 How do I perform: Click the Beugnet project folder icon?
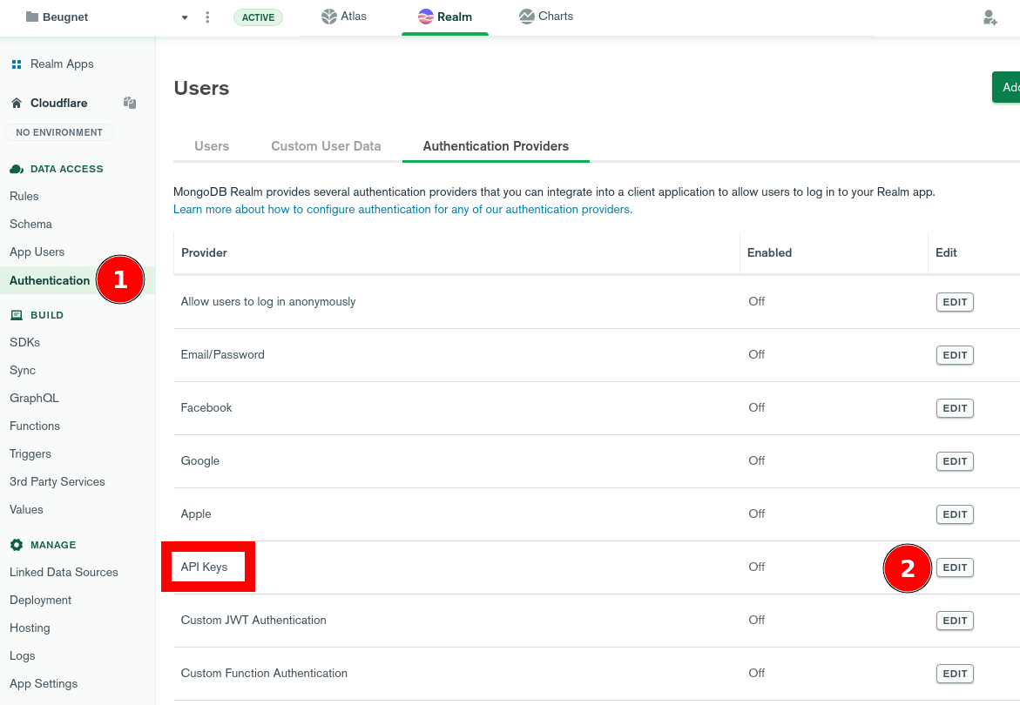tap(32, 17)
